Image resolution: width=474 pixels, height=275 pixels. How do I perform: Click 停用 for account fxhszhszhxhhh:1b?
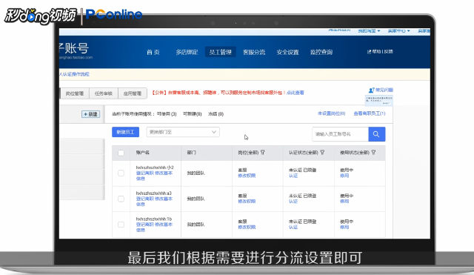[344, 228]
